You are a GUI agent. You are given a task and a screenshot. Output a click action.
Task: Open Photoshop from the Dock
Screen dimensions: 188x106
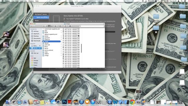click(64, 102)
